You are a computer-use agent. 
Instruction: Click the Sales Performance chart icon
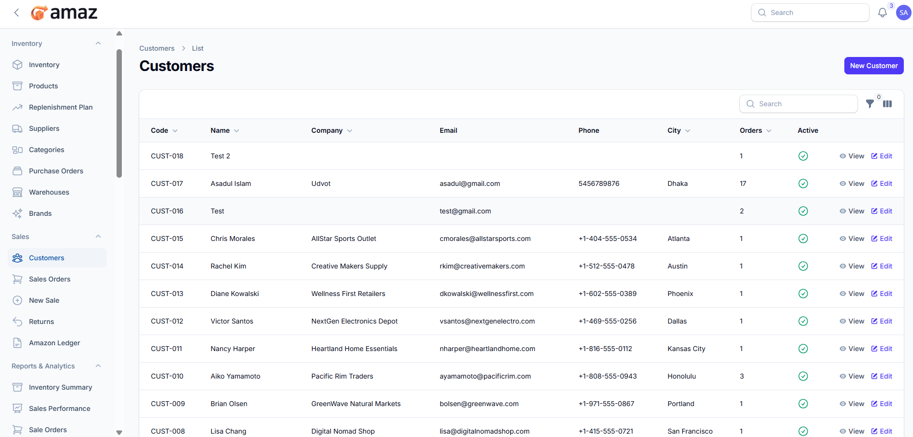tap(17, 409)
